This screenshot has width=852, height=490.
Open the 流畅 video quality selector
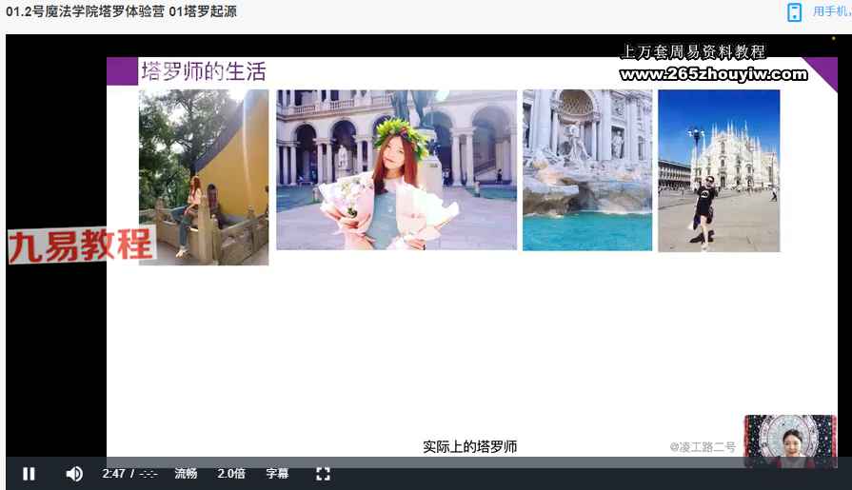tap(186, 474)
